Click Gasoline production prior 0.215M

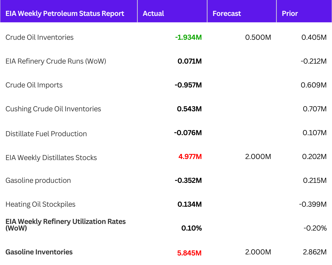[x=315, y=180]
